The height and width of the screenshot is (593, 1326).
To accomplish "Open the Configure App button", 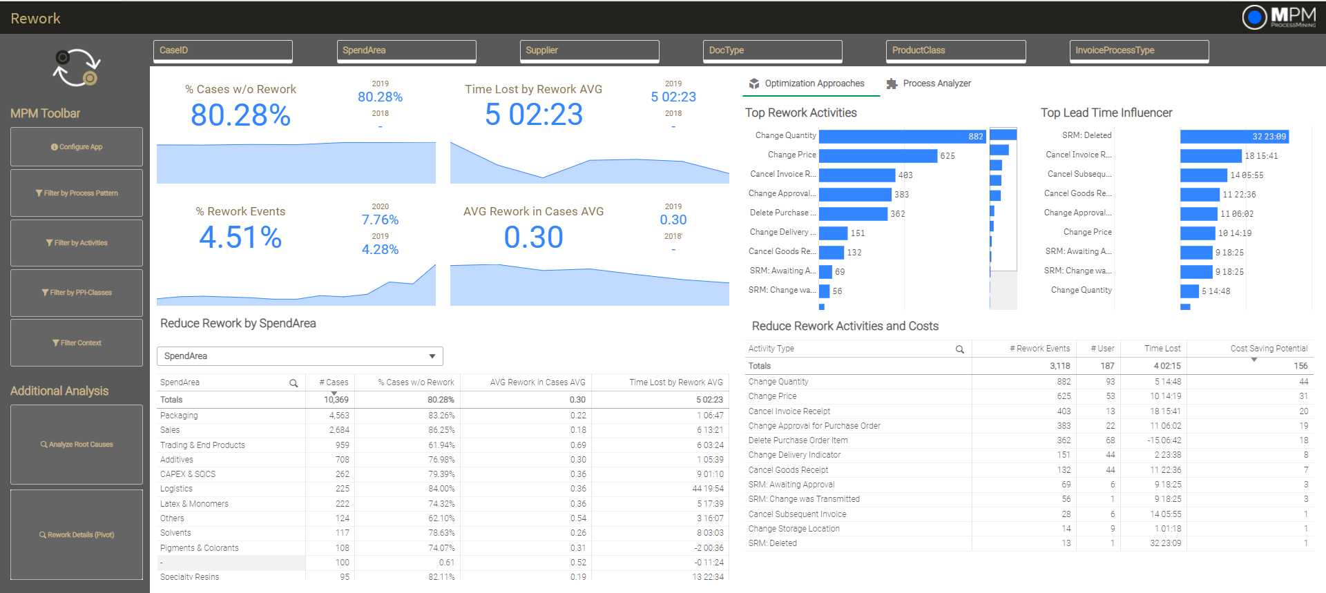I will 77,146.
